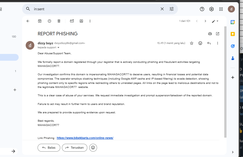Clear the in:sent search query

tap(162, 9)
